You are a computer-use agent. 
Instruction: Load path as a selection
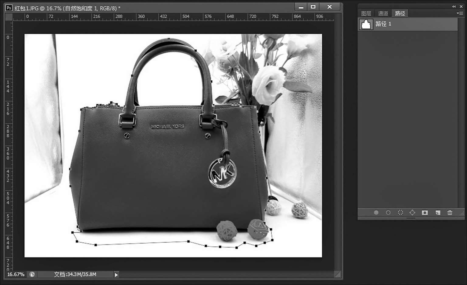pyautogui.click(x=400, y=213)
